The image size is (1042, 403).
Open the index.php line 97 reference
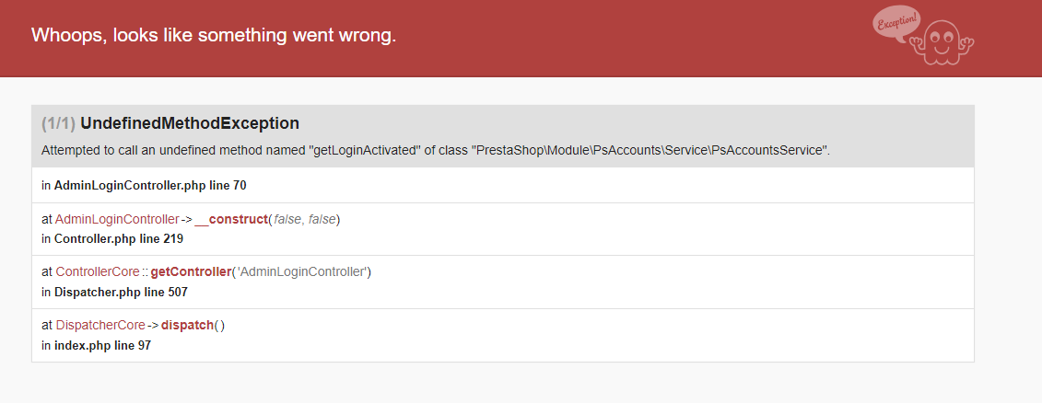click(x=102, y=345)
